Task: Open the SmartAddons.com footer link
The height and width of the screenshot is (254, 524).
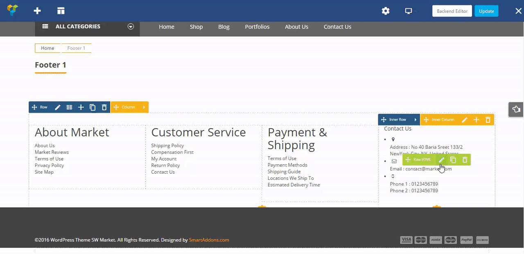Action: pos(209,240)
